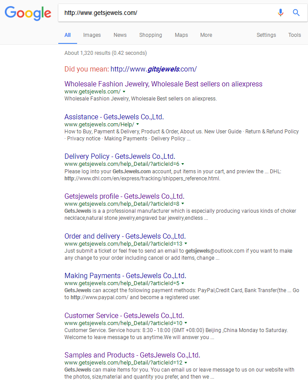Open search Tools options
Image resolution: width=308 pixels, height=386 pixels.
pyautogui.click(x=294, y=35)
